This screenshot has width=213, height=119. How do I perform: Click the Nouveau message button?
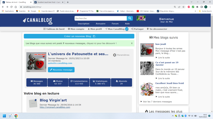click(x=61, y=70)
